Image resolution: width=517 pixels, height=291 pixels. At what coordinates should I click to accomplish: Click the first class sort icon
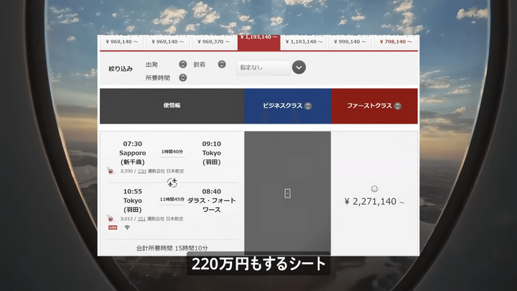pyautogui.click(x=398, y=106)
